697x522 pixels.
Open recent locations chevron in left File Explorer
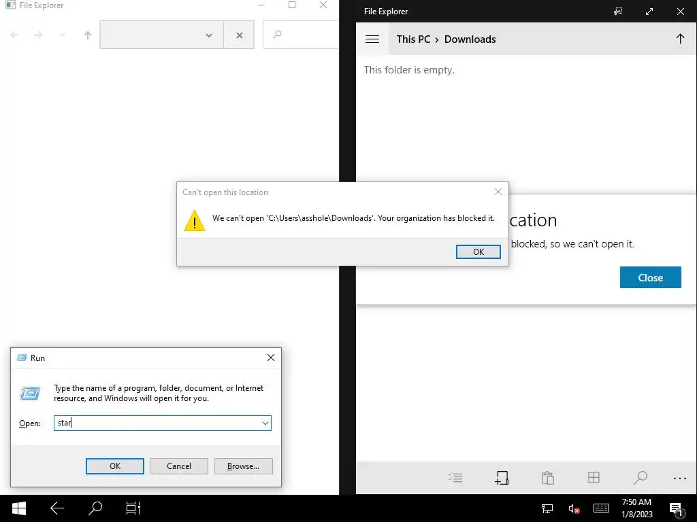click(63, 35)
